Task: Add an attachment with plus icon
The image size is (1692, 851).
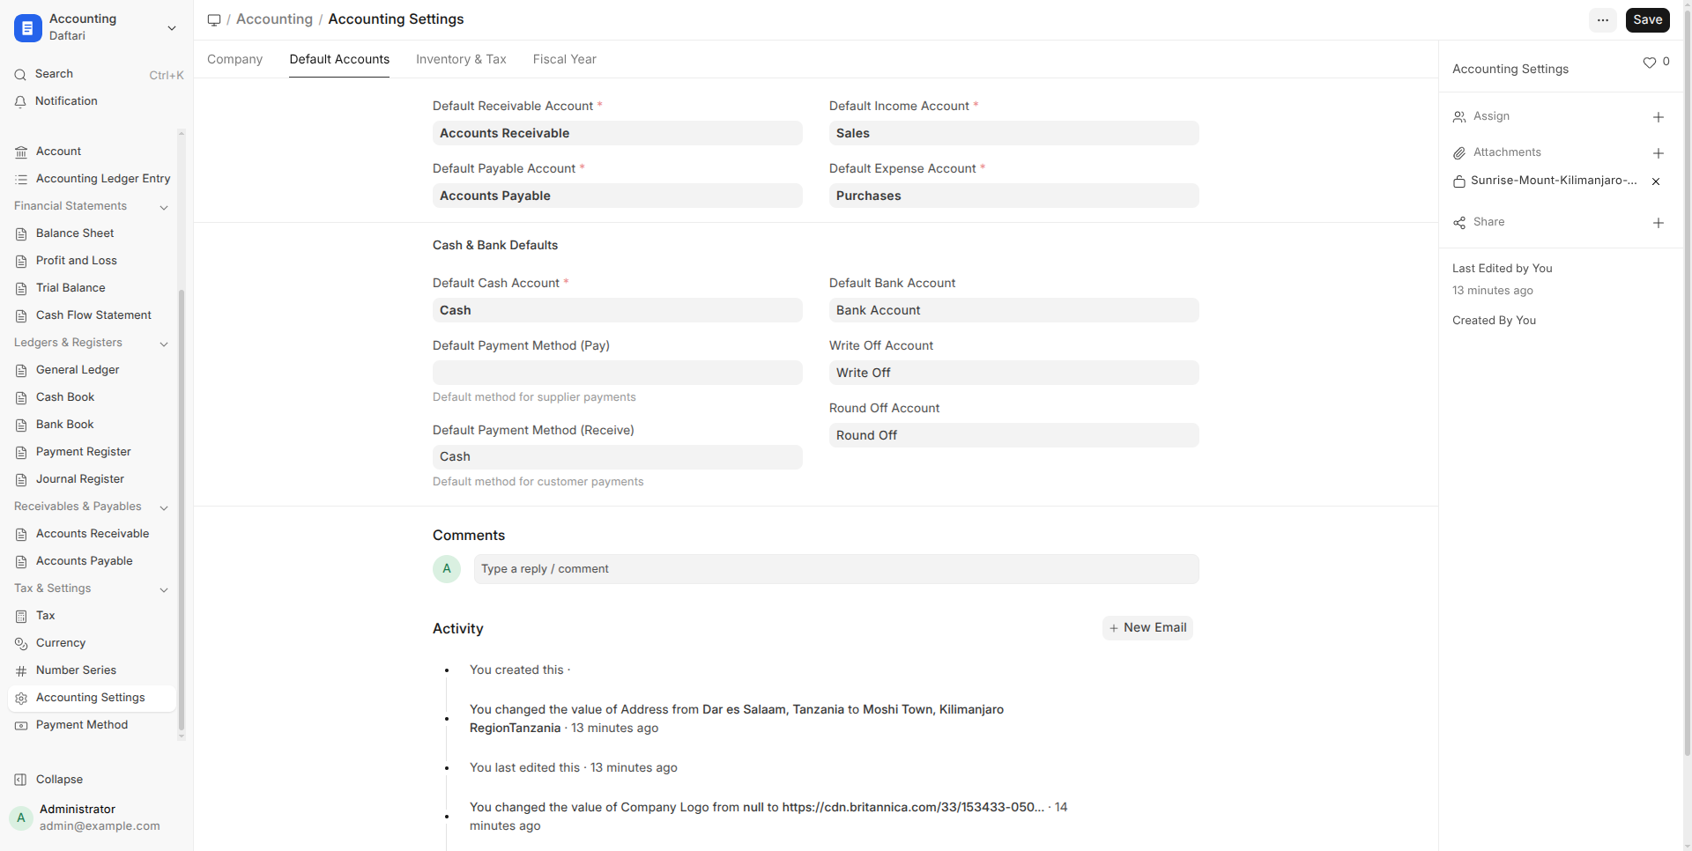Action: click(1658, 153)
